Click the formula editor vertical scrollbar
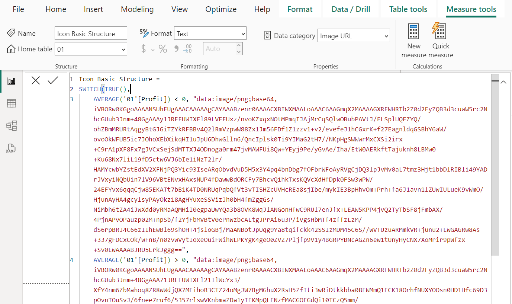This screenshot has height=304, width=512. [x=495, y=167]
